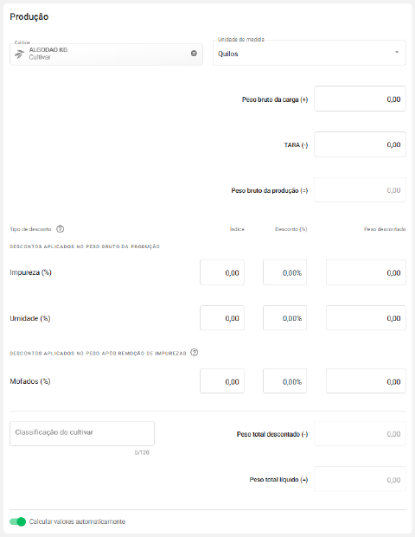Open help icon next to Tipo de desconto
The height and width of the screenshot is (537, 415).
61,229
